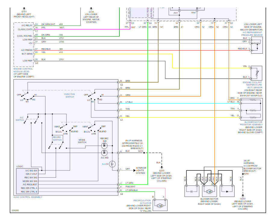Click the 'PNK/WHT' wire label
This screenshot has width=277, height=222.
[130, 187]
